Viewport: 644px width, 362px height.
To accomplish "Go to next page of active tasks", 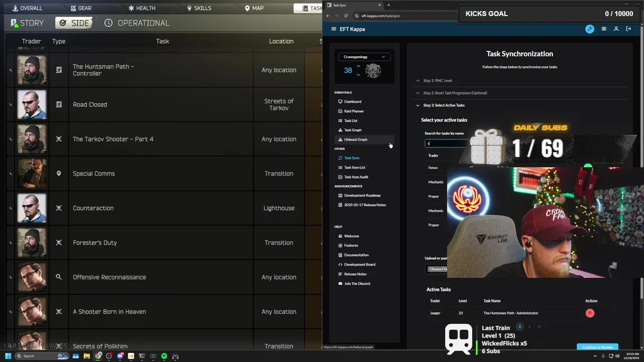I will (529, 327).
